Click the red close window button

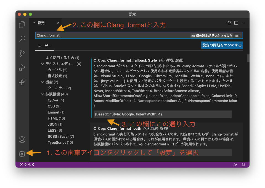coord(19,14)
